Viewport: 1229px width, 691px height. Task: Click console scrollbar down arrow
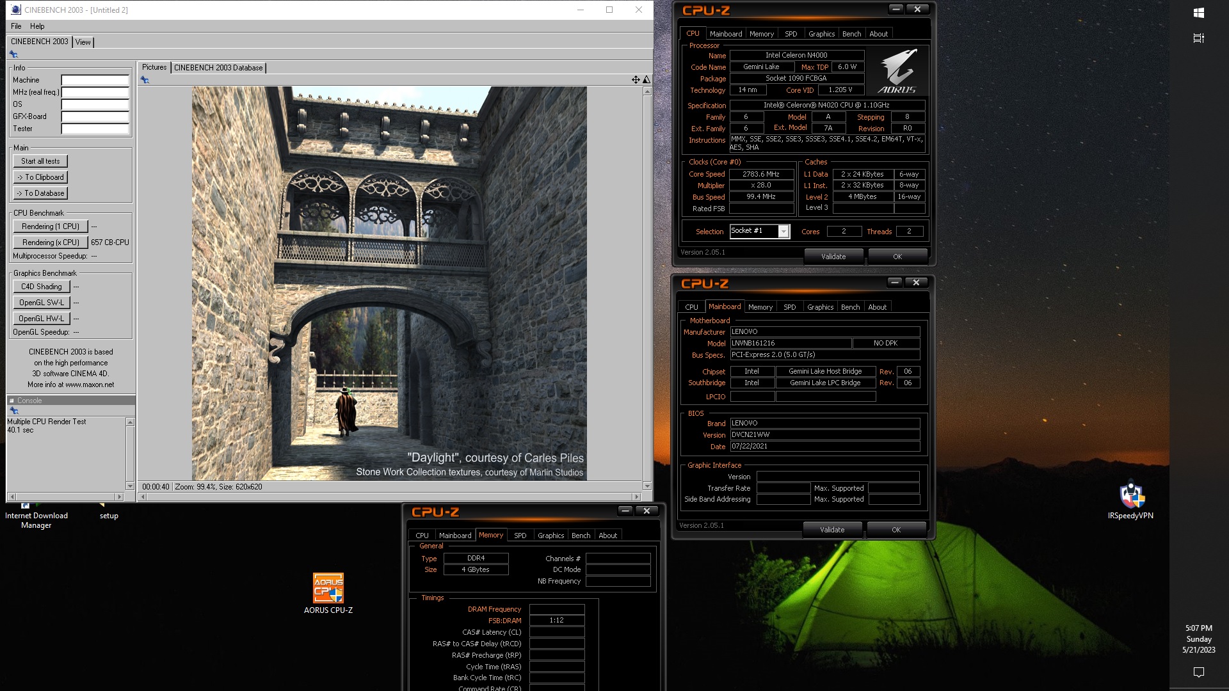click(130, 486)
